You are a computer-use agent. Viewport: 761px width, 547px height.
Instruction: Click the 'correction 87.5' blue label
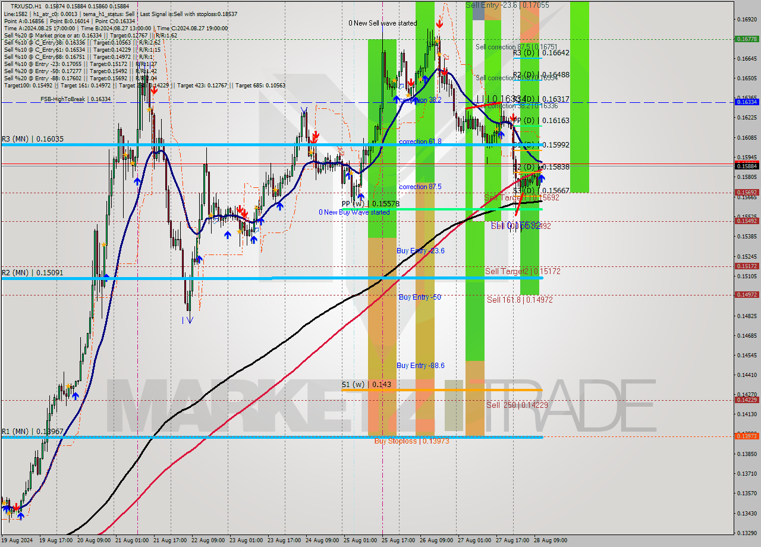pyautogui.click(x=420, y=187)
